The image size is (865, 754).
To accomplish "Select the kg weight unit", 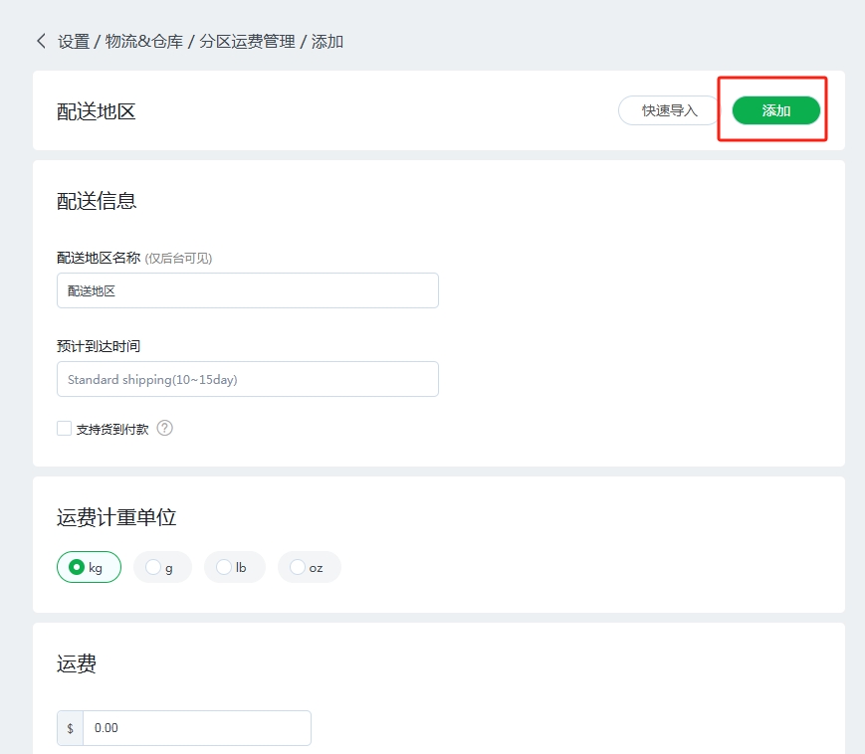I will point(89,567).
